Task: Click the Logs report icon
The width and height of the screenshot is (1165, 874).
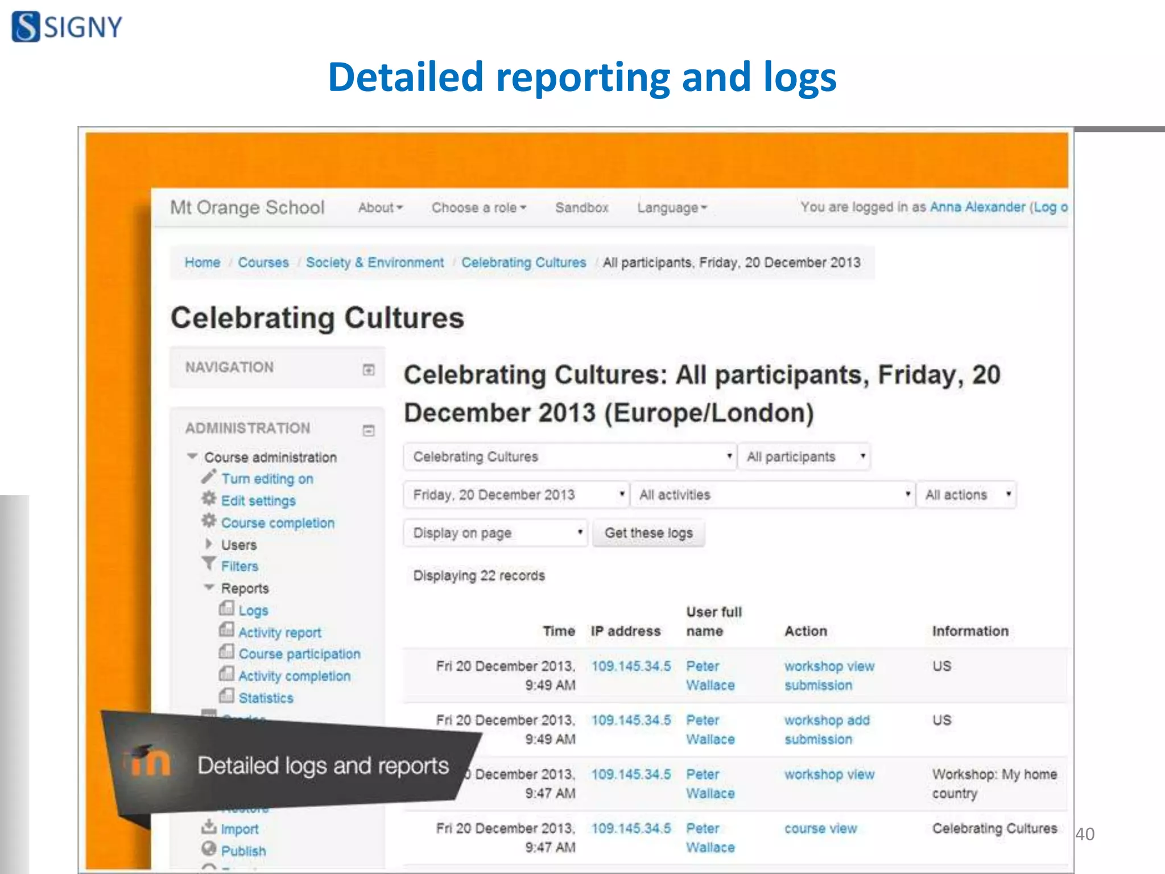Action: point(226,608)
